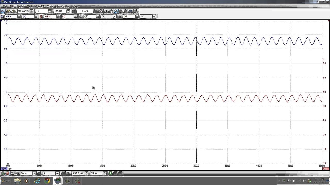Open Channel C options button

tap(81, 17)
